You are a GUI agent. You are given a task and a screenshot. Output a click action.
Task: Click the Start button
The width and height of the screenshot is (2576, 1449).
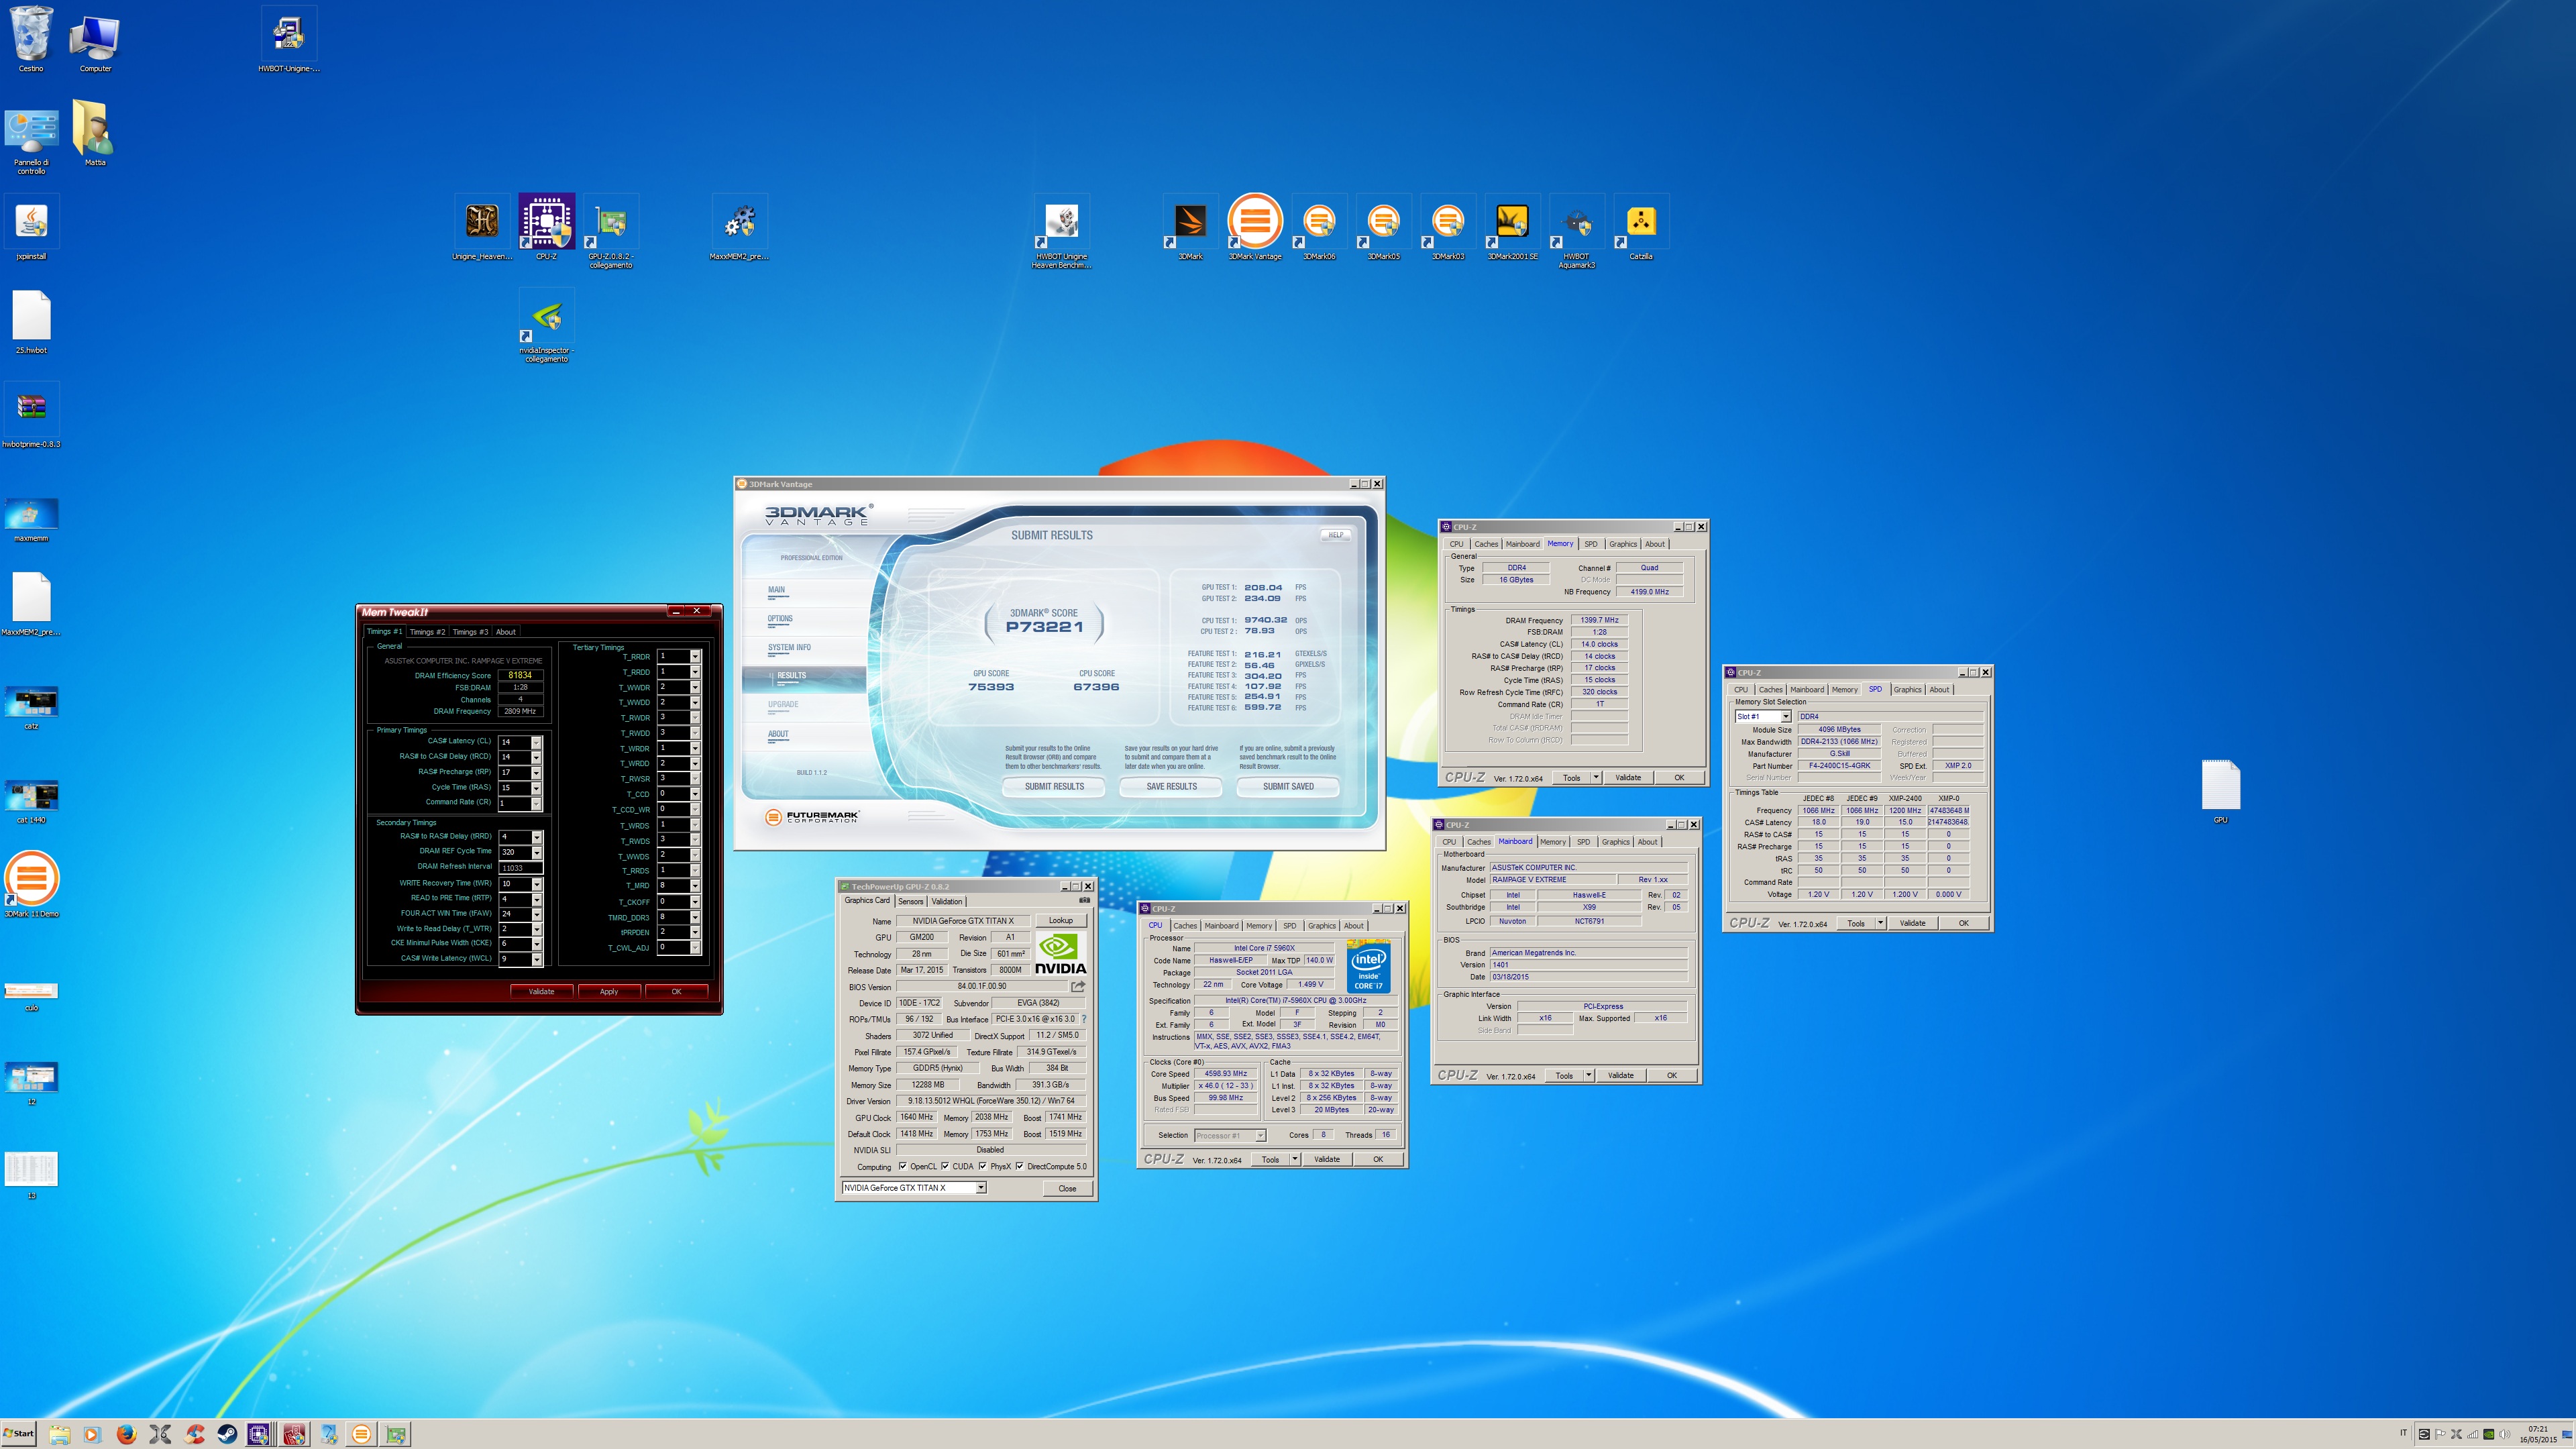pyautogui.click(x=19, y=1434)
